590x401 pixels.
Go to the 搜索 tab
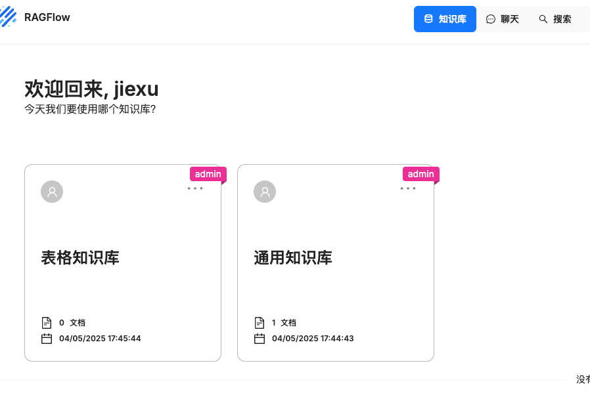click(x=555, y=19)
